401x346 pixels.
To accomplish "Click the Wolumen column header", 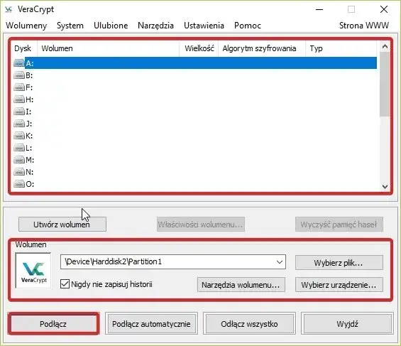I will click(108, 48).
